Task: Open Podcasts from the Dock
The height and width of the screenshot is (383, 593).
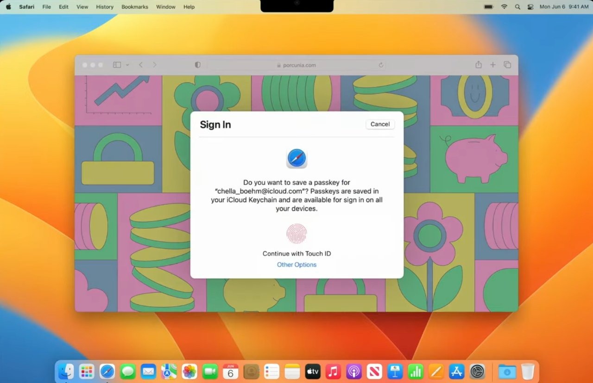Action: [354, 371]
